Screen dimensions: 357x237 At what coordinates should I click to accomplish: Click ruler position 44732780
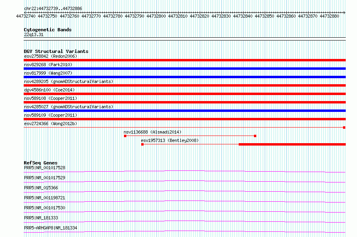(113, 16)
